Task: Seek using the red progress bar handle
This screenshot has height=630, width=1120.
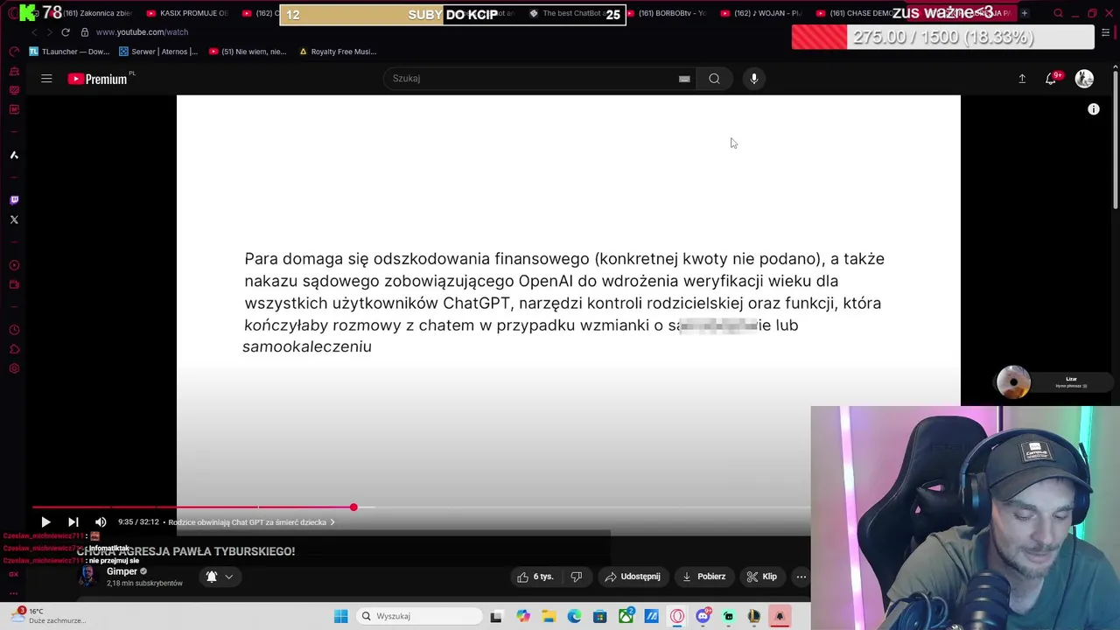Action: [x=353, y=507]
